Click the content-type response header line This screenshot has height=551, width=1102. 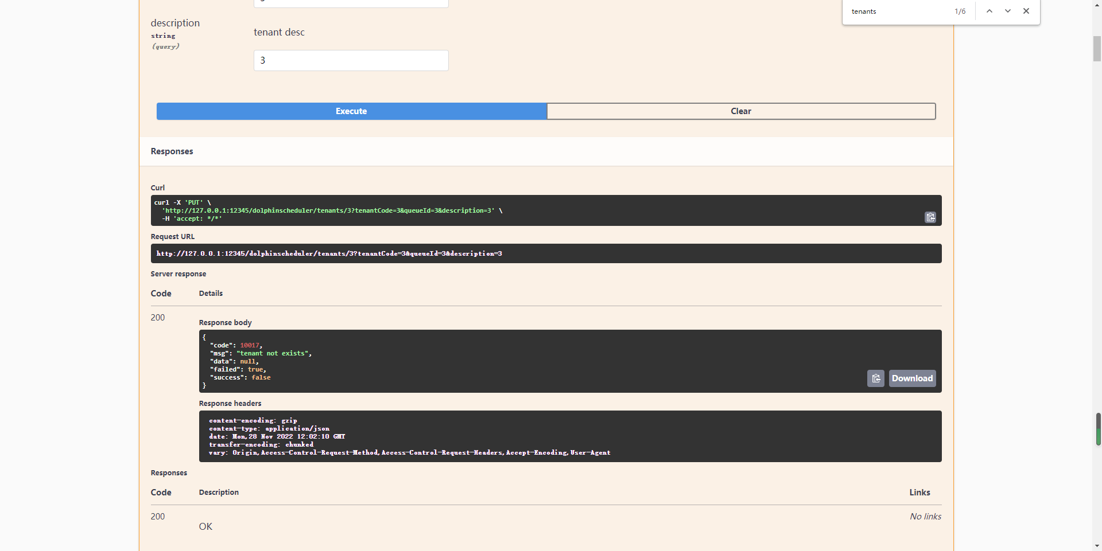[x=269, y=428]
